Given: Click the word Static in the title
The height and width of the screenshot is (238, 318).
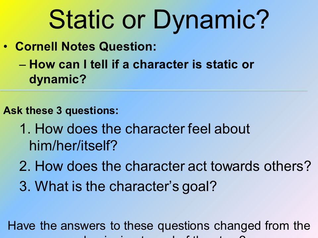Looking at the screenshot, I should tap(81, 20).
